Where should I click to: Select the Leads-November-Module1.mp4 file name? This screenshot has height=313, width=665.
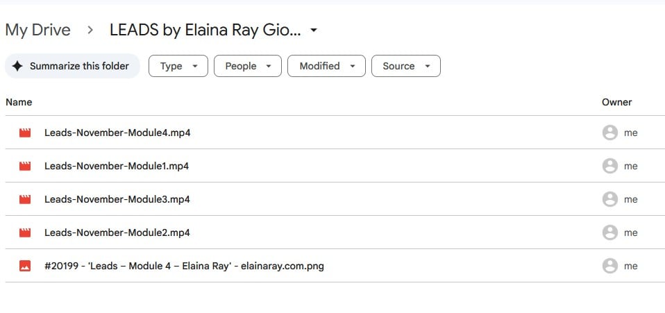(117, 166)
